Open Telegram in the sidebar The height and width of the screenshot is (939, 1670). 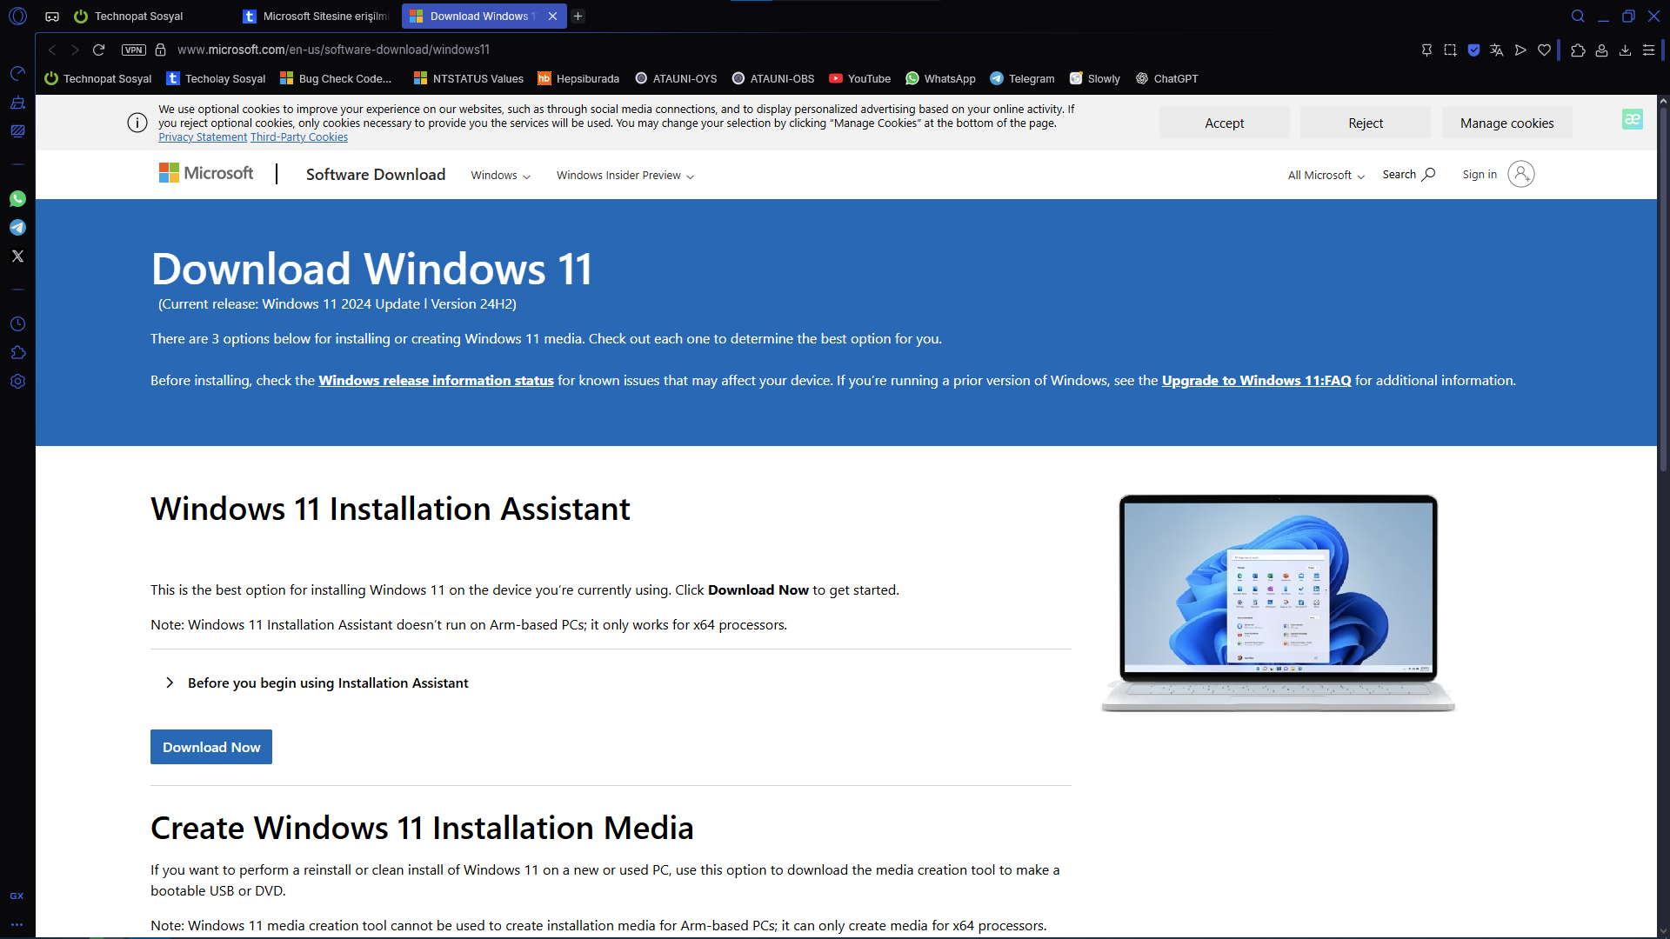(x=17, y=228)
